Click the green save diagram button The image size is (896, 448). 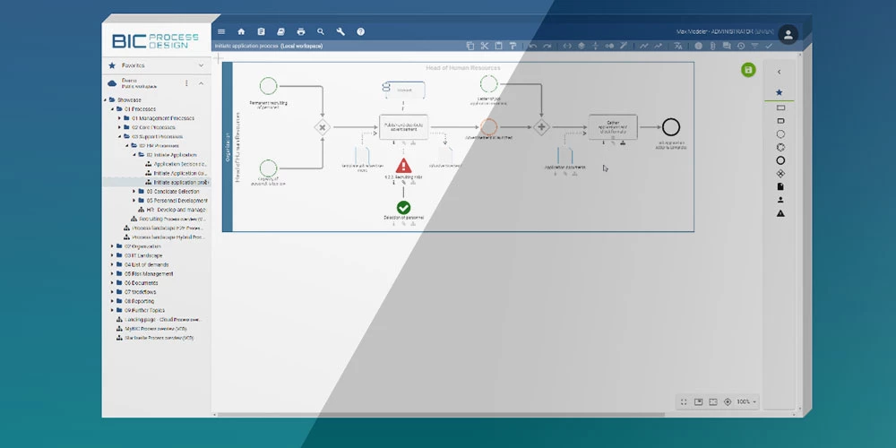[748, 70]
